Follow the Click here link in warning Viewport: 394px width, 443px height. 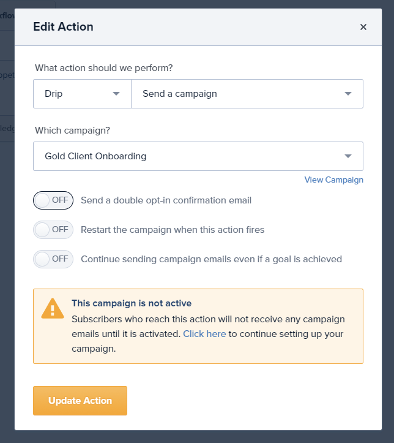[x=204, y=334]
